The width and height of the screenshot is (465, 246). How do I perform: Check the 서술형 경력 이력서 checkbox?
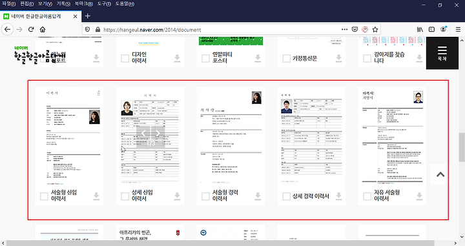point(205,196)
